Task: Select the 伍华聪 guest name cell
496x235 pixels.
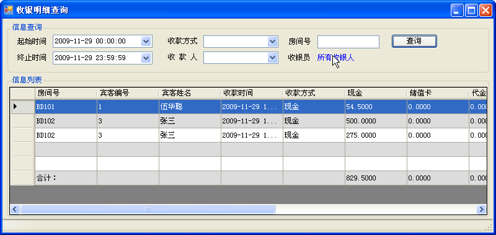Action: point(190,107)
